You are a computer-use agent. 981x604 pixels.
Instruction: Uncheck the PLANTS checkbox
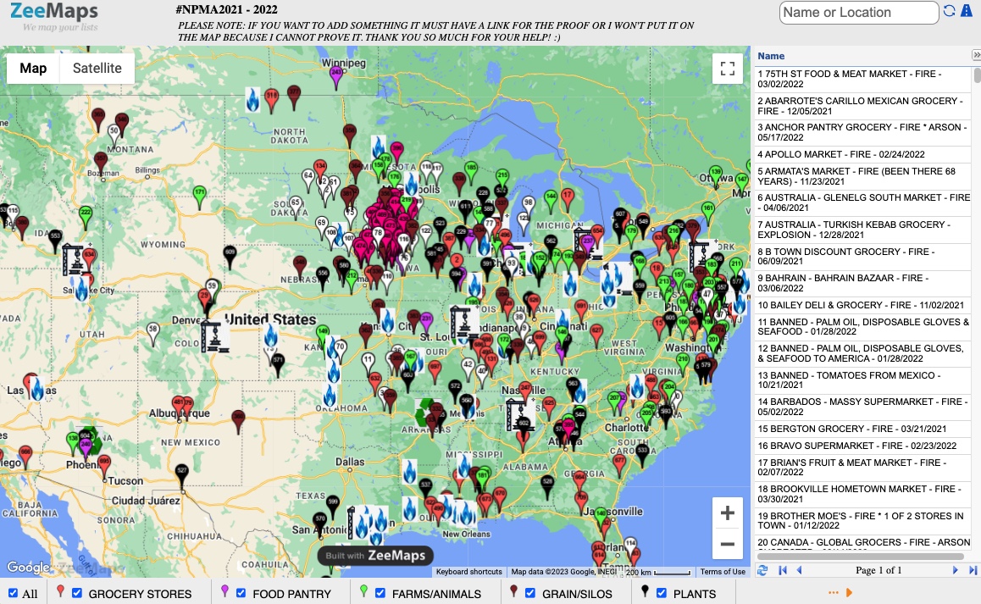[662, 593]
